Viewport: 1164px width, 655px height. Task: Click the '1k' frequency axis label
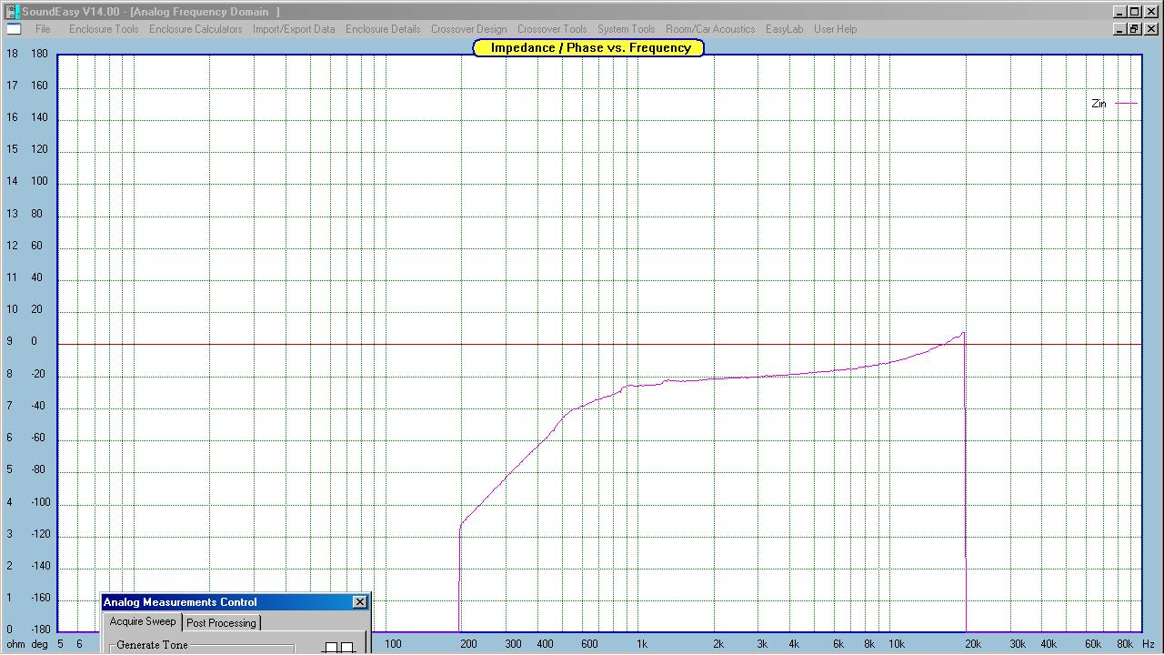coord(642,644)
